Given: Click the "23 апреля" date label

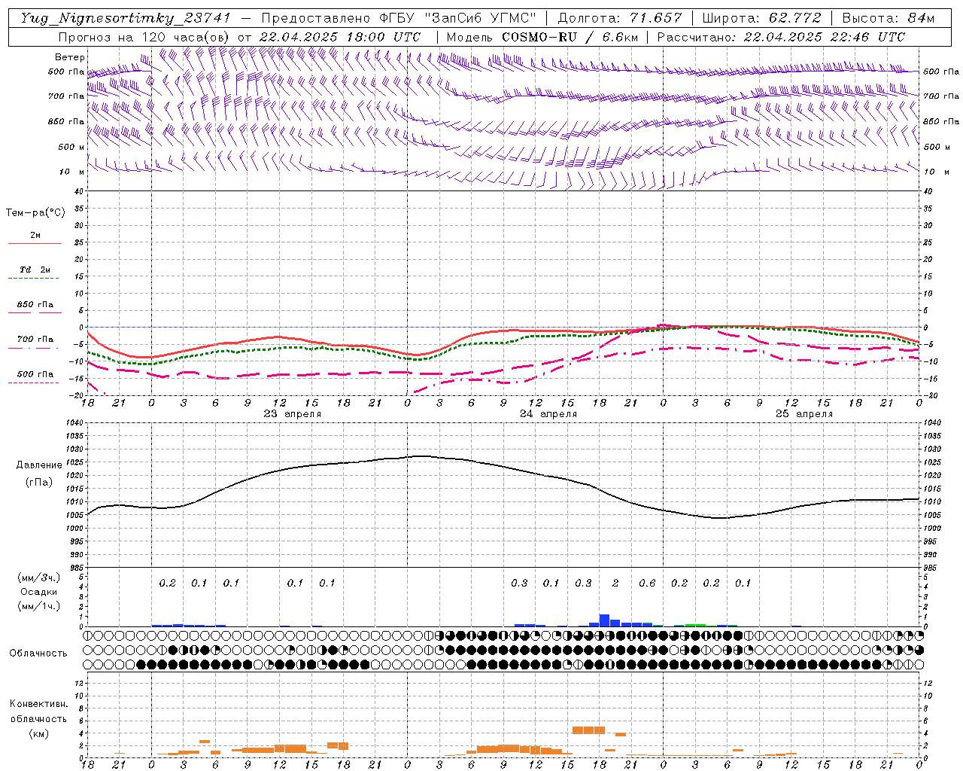Looking at the screenshot, I should click(292, 414).
